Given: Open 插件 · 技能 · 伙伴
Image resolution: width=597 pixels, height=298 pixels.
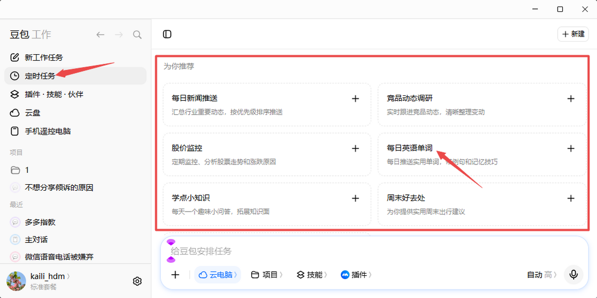Looking at the screenshot, I should pyautogui.click(x=76, y=94).
